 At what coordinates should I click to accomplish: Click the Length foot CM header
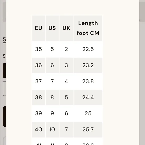88,28
